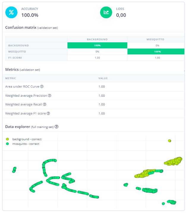Click the BACKGROUND column header
Screen dimensions: 187x213
97,39
